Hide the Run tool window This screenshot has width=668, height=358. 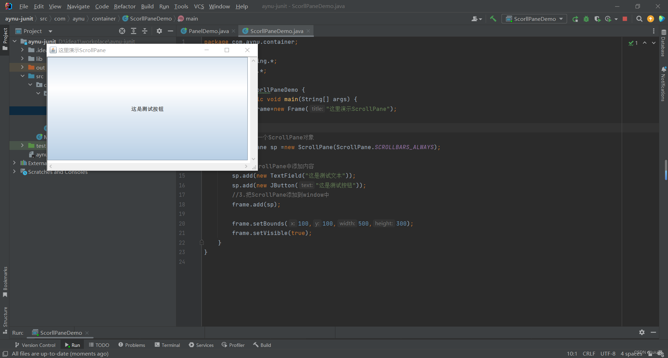653,332
